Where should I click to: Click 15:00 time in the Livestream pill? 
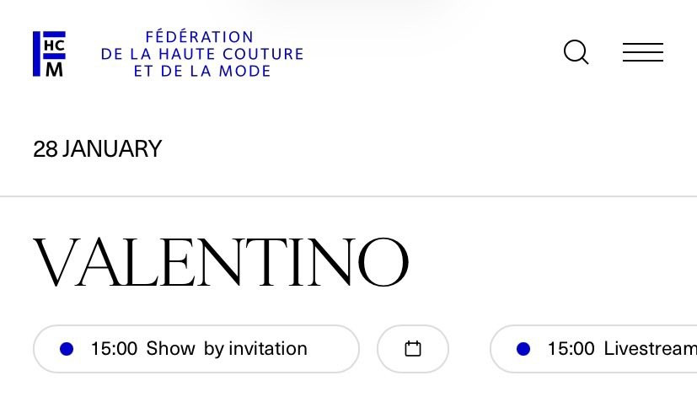click(571, 349)
